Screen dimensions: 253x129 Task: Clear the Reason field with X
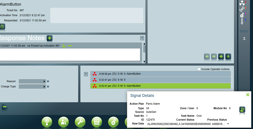click(x=48, y=81)
